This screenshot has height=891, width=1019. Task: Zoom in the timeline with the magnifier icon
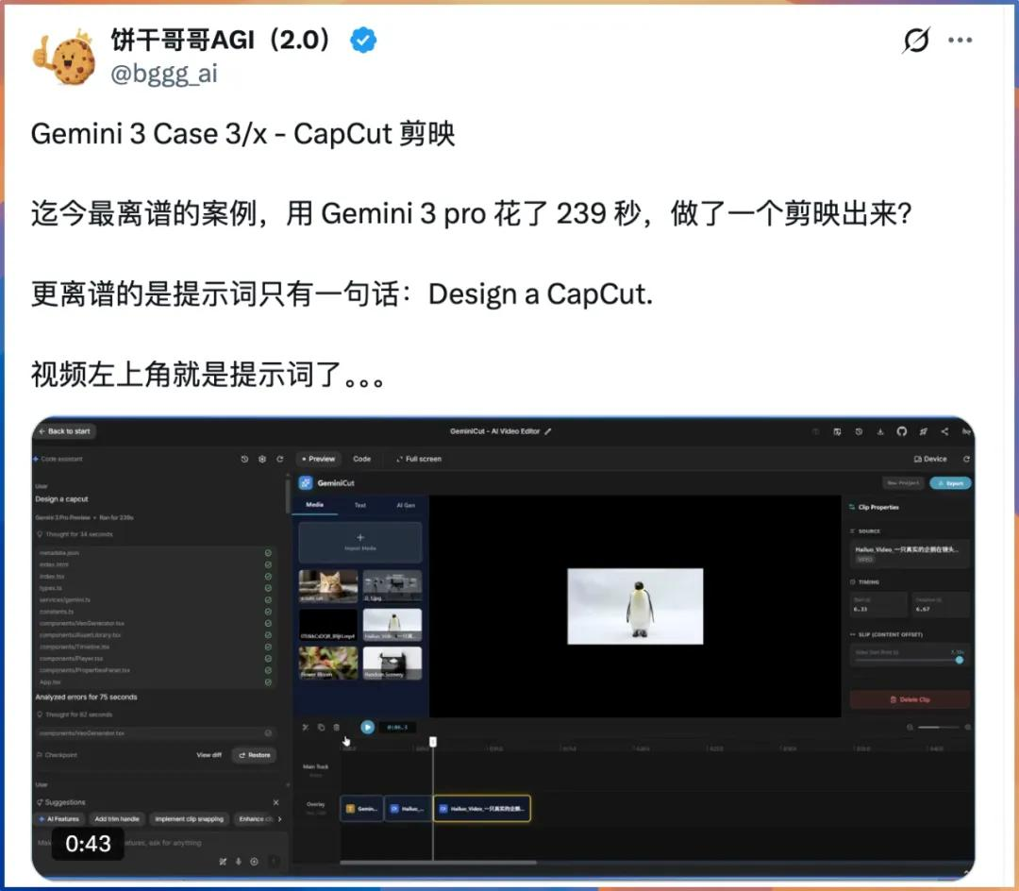point(968,728)
